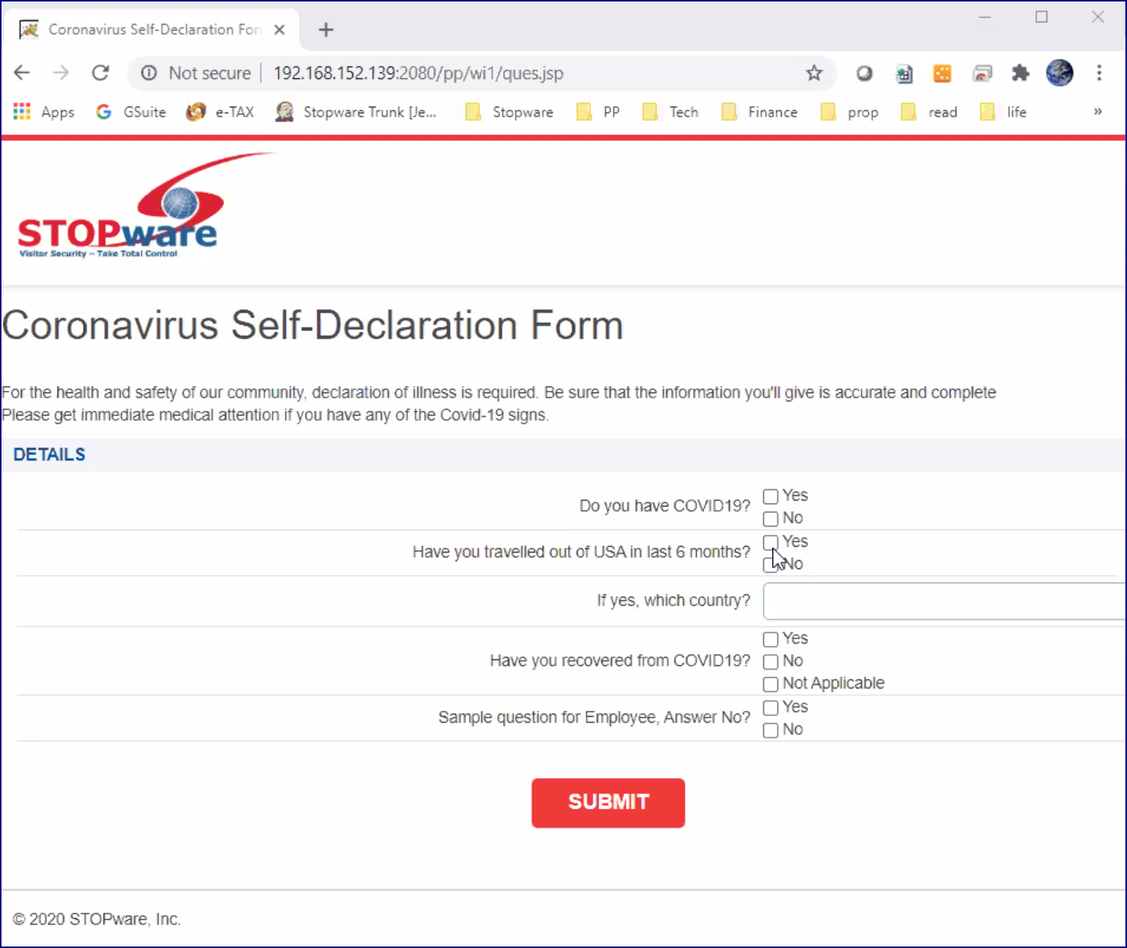Tick Not Applicable for recovered from COVID19

771,684
